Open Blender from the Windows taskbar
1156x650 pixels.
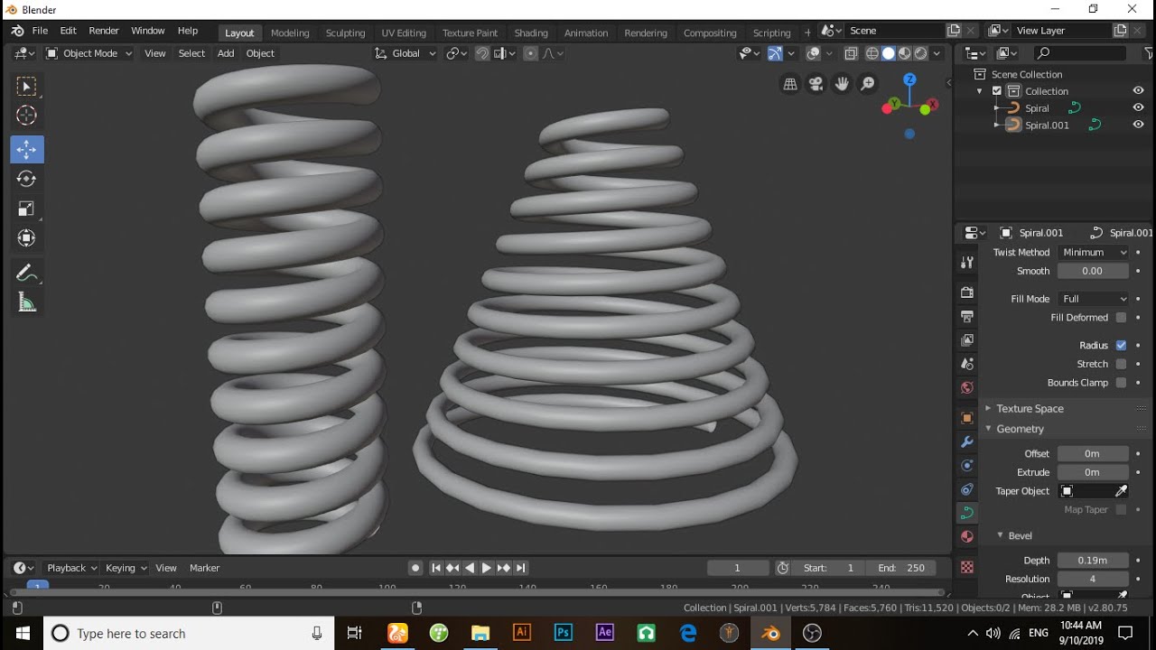[770, 633]
